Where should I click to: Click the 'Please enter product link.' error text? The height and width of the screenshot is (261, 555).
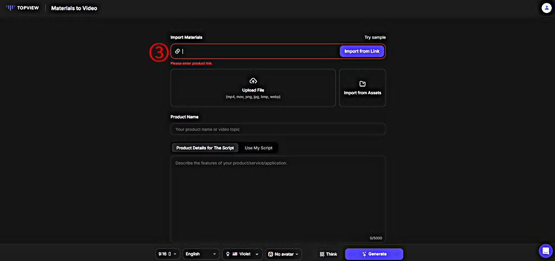tap(191, 63)
